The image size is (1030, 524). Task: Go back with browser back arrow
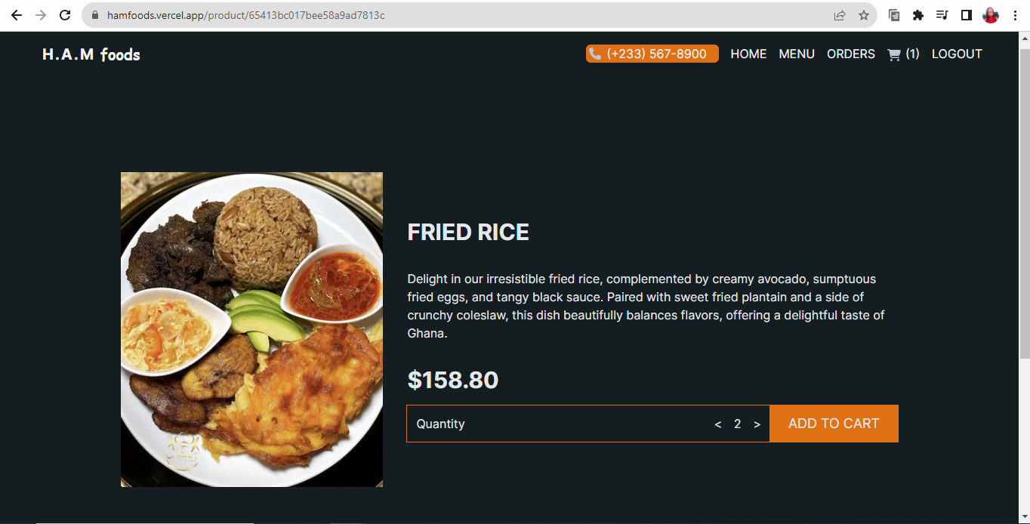(x=17, y=15)
